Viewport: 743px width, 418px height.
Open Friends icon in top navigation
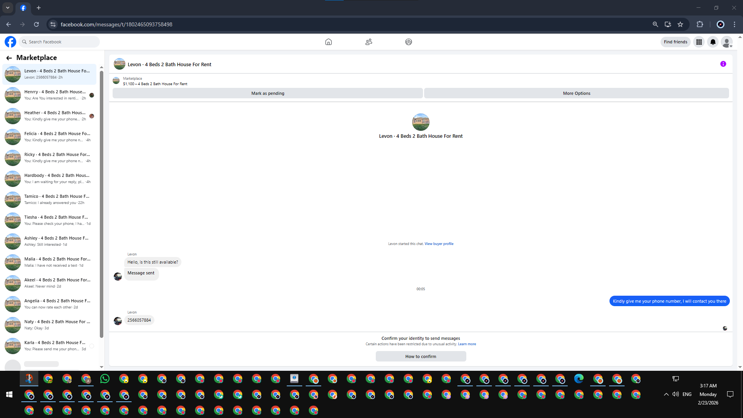369,42
